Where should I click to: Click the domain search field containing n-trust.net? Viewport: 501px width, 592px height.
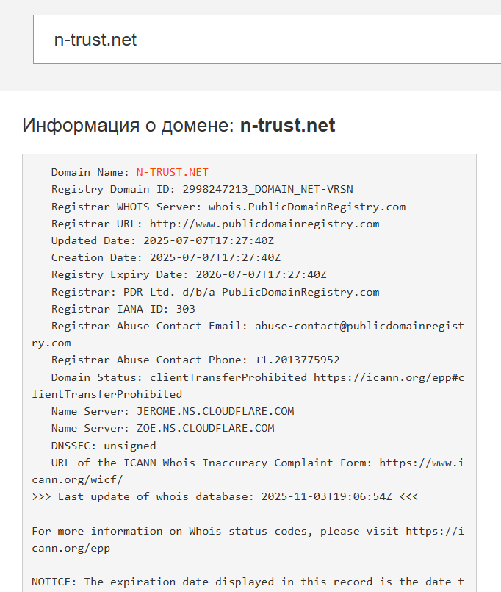pos(264,40)
